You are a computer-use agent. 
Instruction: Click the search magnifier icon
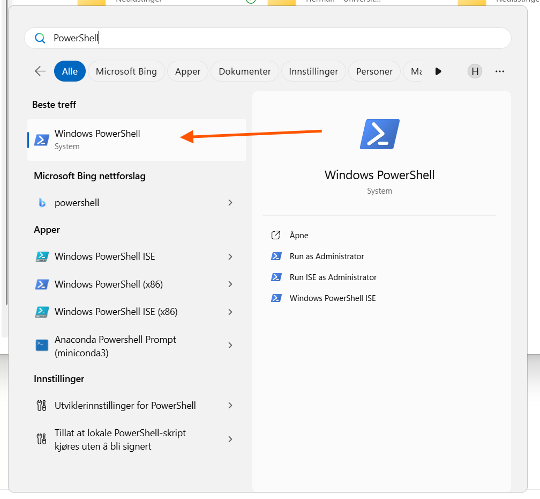point(40,38)
